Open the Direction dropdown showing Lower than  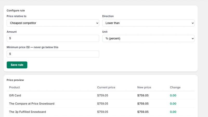point(148,23)
